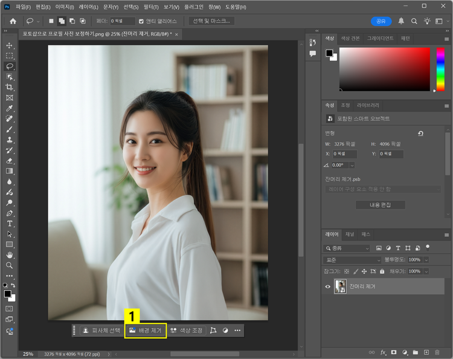This screenshot has height=359, width=453.
Task: Click the rainbow hue slider strip
Action: pyautogui.click(x=440, y=70)
